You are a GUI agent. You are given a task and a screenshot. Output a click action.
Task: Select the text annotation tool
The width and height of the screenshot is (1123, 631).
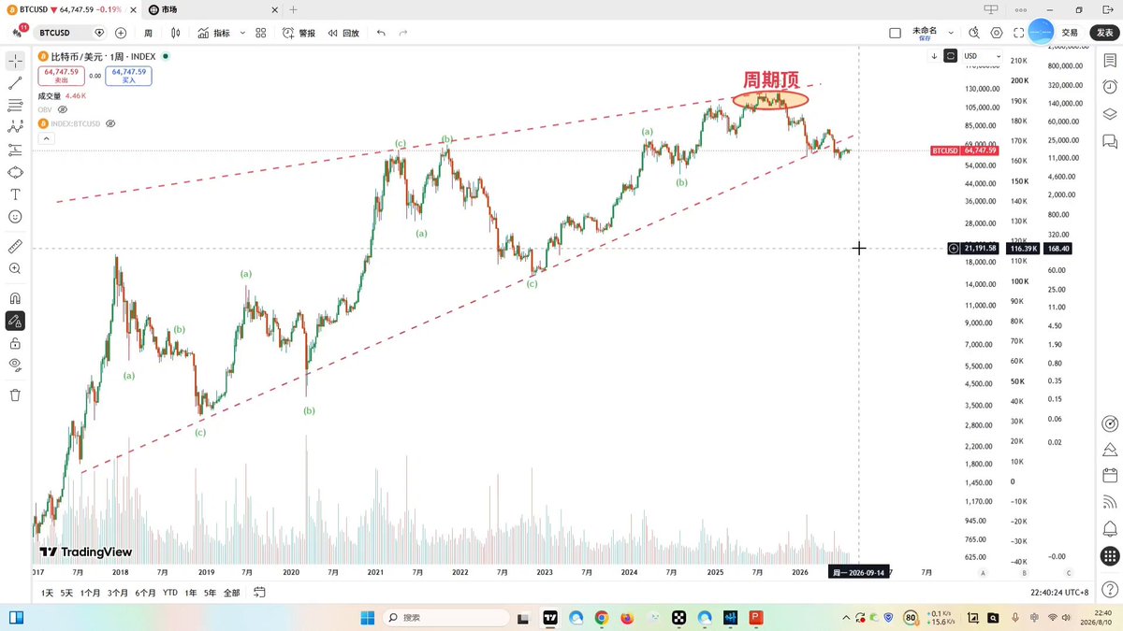click(15, 194)
